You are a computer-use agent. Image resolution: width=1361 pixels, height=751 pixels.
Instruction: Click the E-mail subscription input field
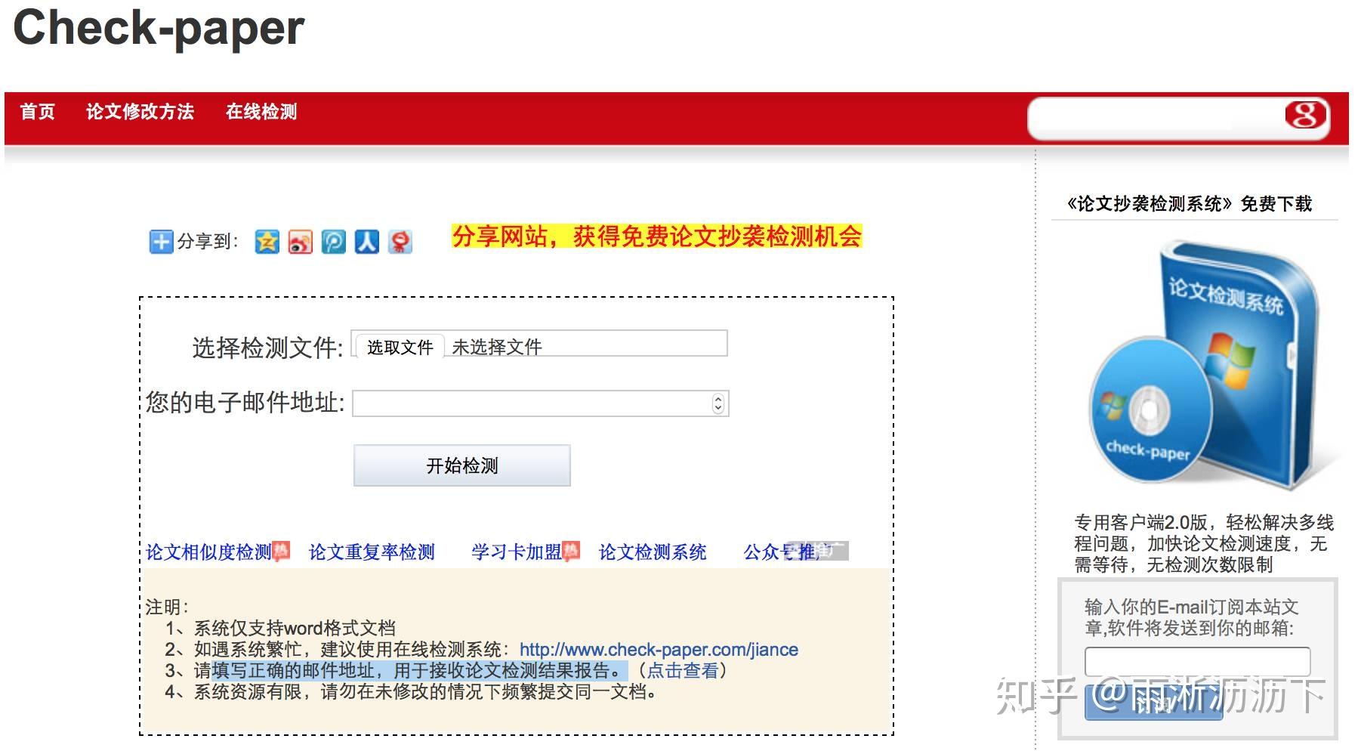tap(1197, 661)
